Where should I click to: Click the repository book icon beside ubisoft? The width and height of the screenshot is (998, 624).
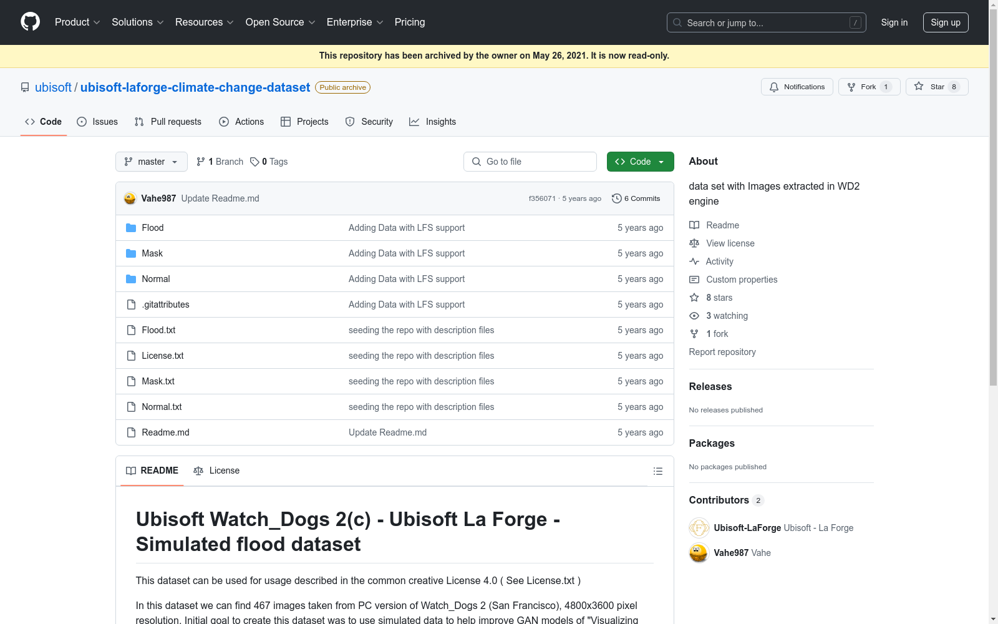25,87
